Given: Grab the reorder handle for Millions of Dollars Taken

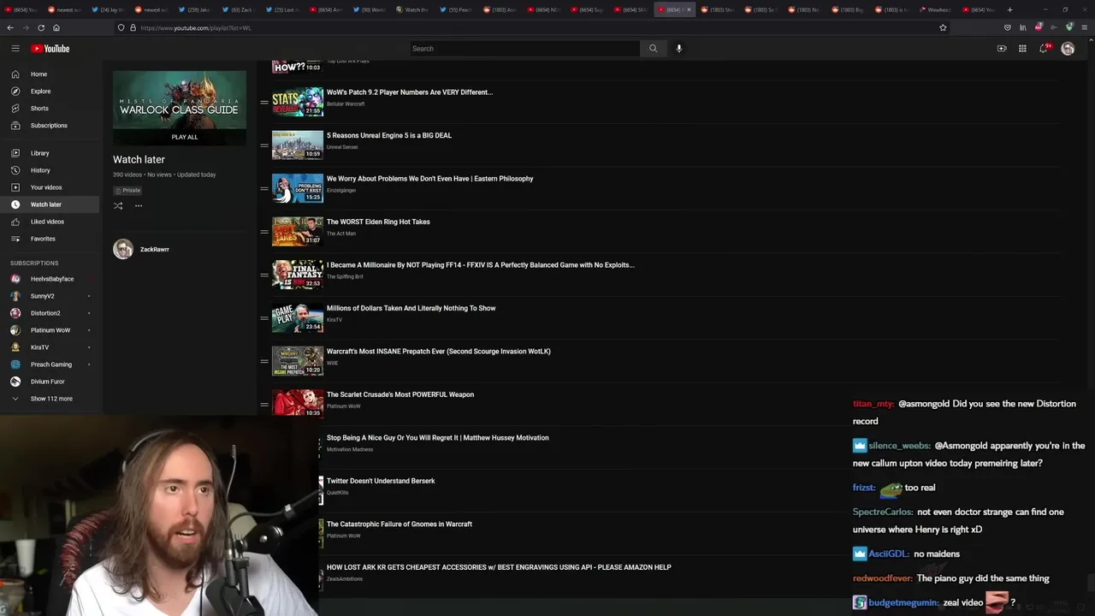Looking at the screenshot, I should click(x=264, y=318).
